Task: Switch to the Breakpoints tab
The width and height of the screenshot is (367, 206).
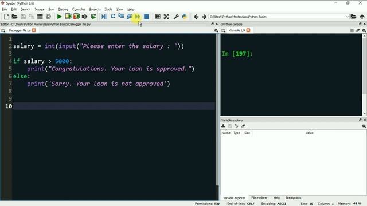Action: pyautogui.click(x=293, y=197)
